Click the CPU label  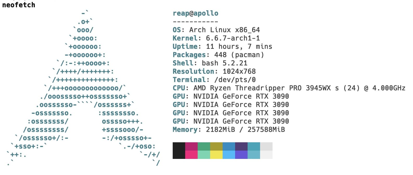[x=179, y=88]
